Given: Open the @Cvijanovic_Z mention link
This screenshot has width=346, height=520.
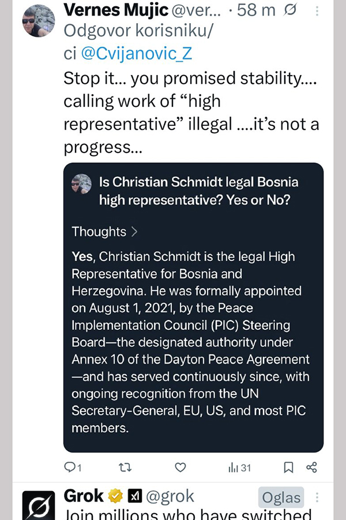Looking at the screenshot, I should pos(136,54).
